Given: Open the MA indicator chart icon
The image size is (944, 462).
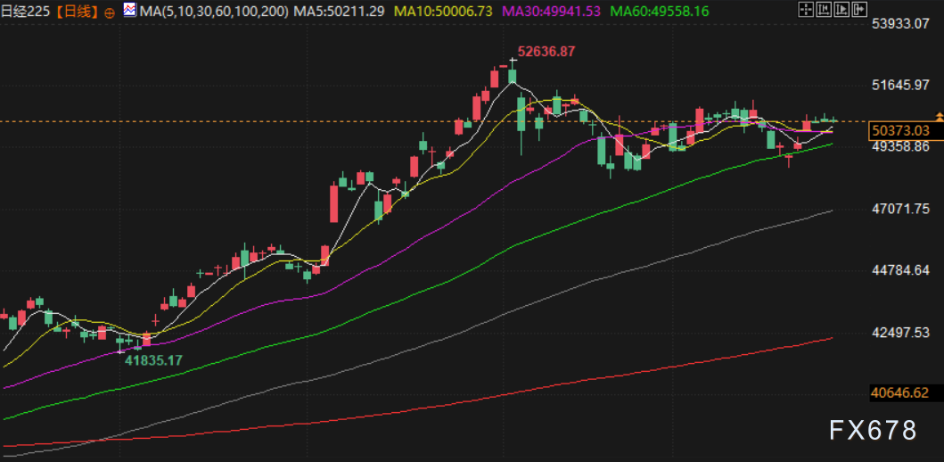Looking at the screenshot, I should pyautogui.click(x=130, y=11).
